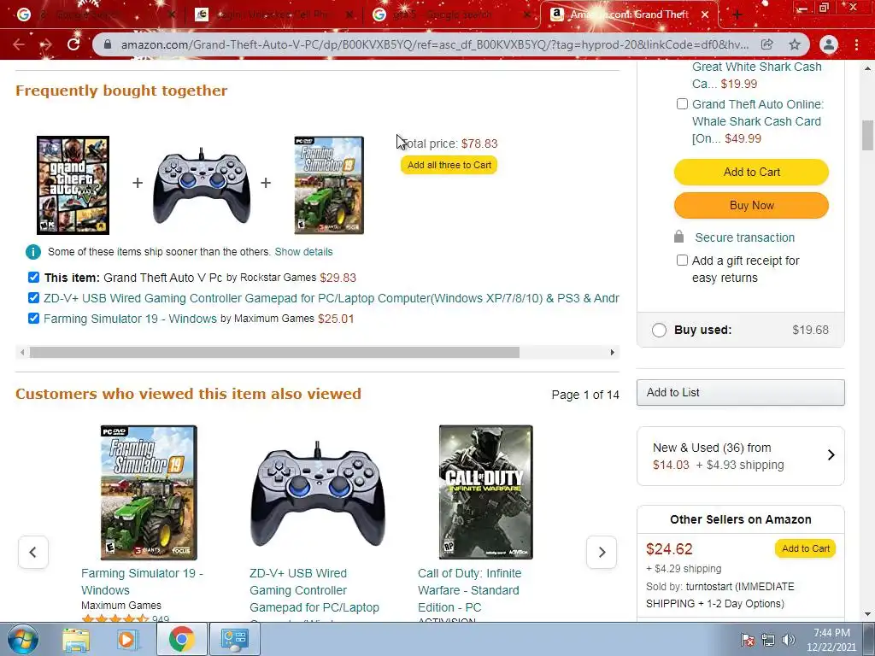Open Farming Simulator 19 bundle thumbnail
This screenshot has height=656, width=875.
(329, 185)
